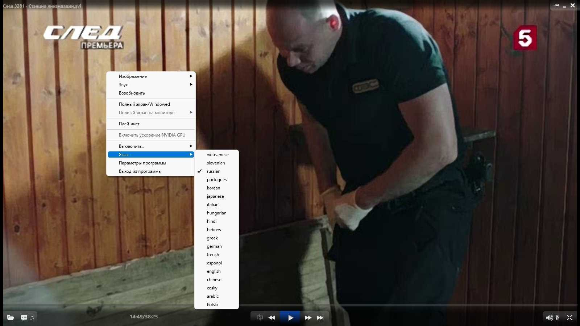Click Включить ускорение NVIDIA GPU
Screen dimensions: 580x326
[x=151, y=135]
